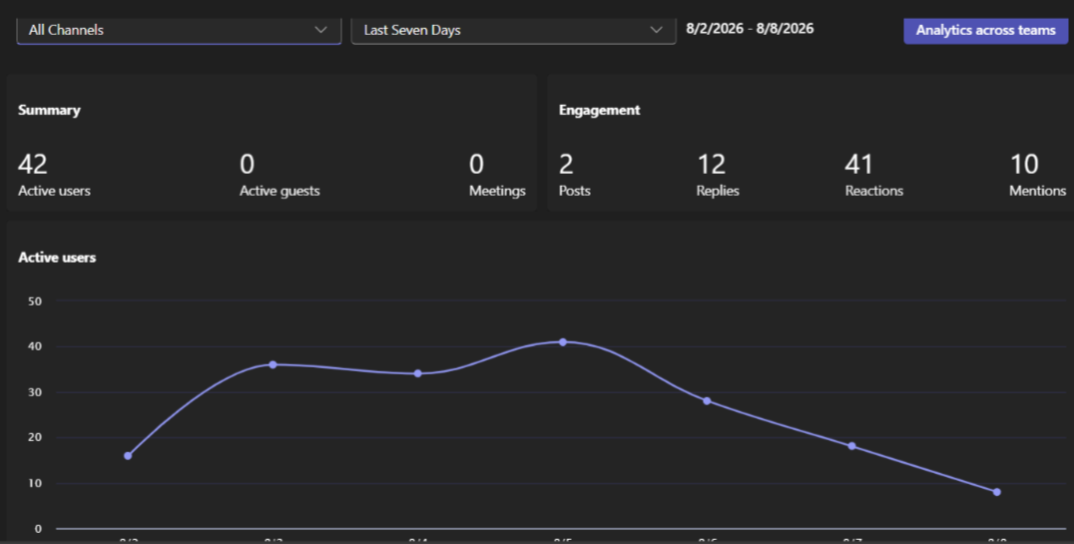The width and height of the screenshot is (1074, 544).
Task: Expand the Last Seven Days dropdown
Action: [514, 30]
